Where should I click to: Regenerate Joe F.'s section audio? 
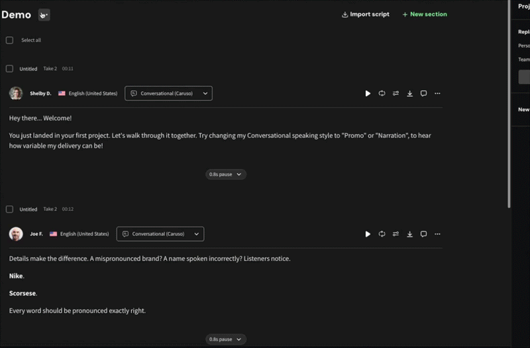pyautogui.click(x=382, y=234)
